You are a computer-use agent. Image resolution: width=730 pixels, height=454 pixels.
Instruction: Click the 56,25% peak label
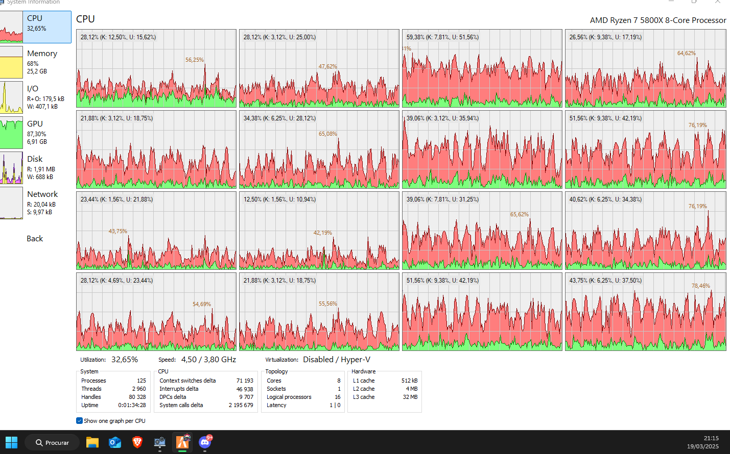195,60
